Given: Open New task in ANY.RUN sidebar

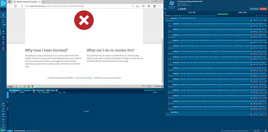Looking at the screenshot, I should click(x=3, y=10).
